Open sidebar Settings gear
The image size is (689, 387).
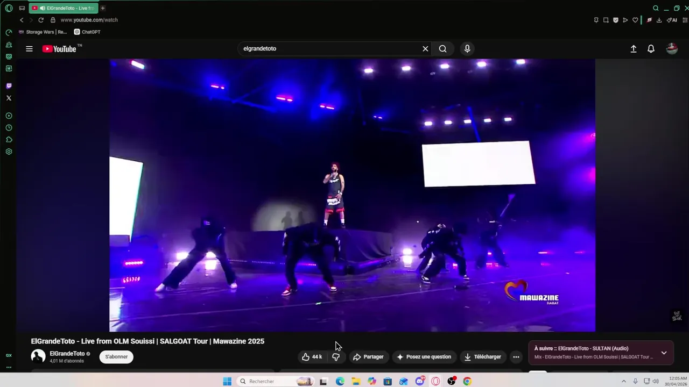pyautogui.click(x=9, y=152)
